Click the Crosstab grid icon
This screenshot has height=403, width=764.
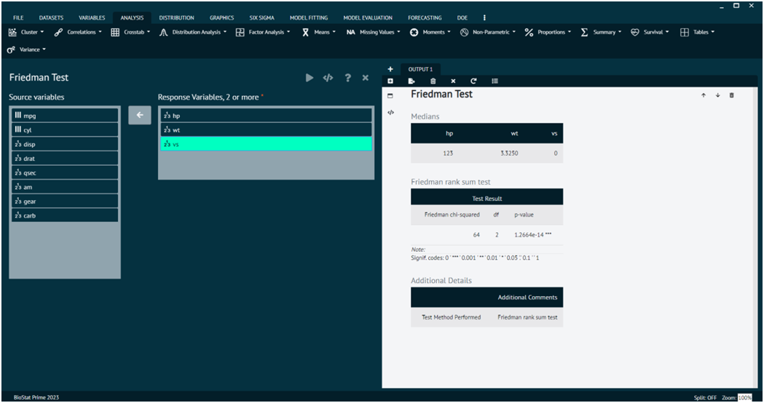[115, 32]
